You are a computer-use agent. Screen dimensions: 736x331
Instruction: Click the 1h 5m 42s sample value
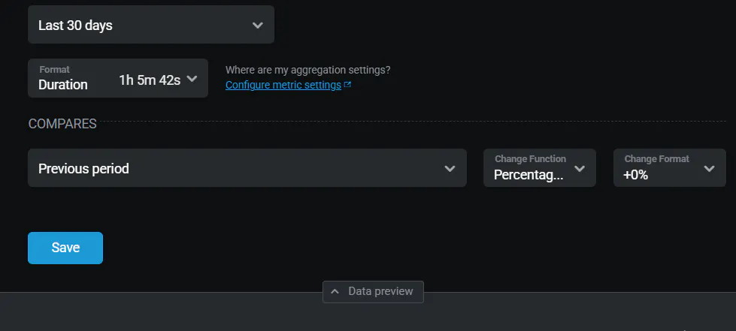[x=150, y=80]
